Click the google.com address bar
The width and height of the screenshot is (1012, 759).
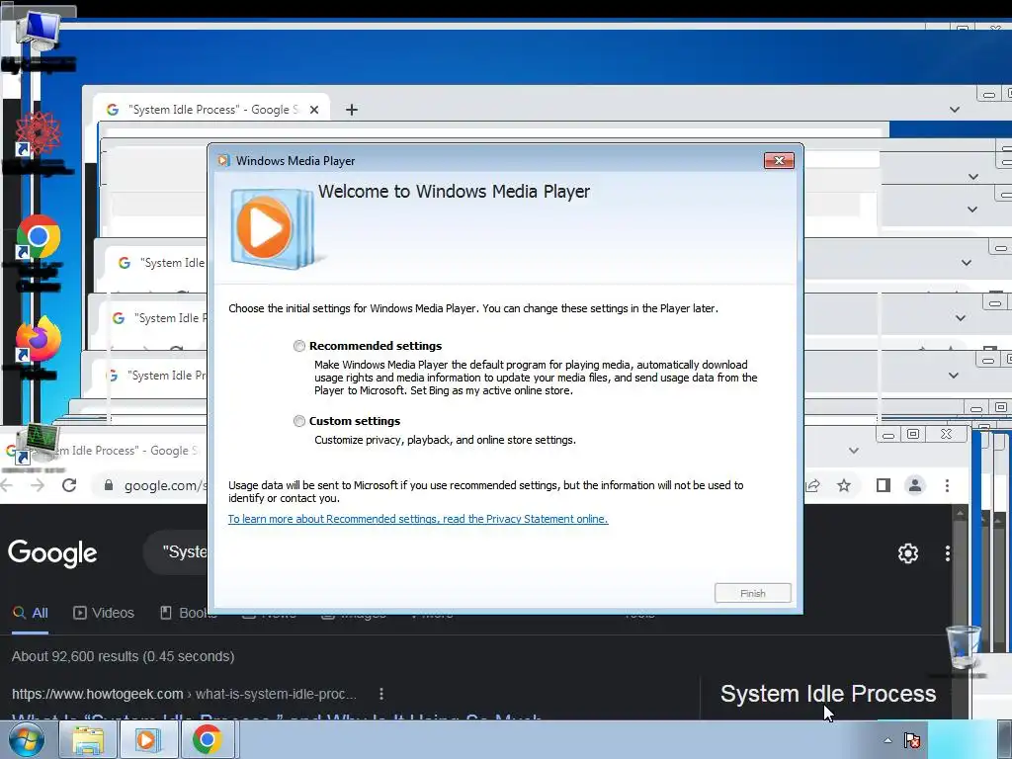click(165, 485)
